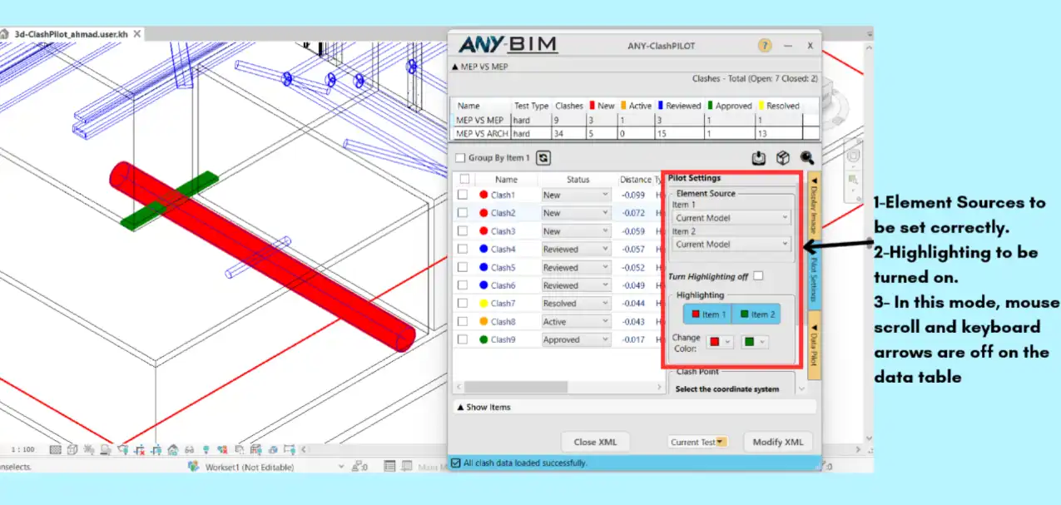Select the MEP VS ARCH test row
This screenshot has height=505, width=1061.
[x=636, y=132]
